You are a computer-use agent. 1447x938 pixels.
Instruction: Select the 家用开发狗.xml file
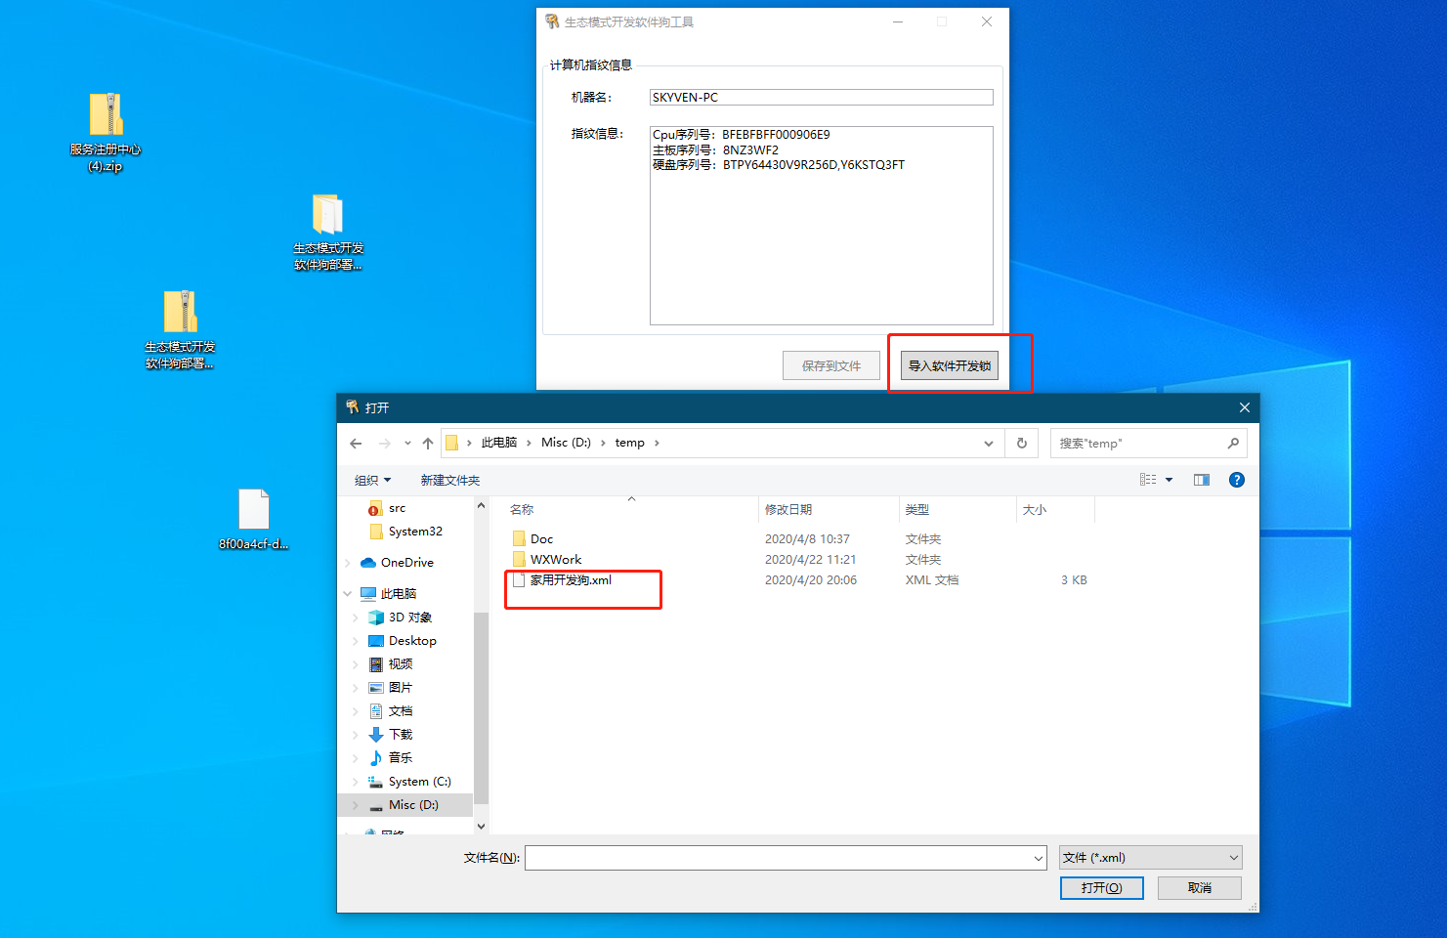click(571, 580)
